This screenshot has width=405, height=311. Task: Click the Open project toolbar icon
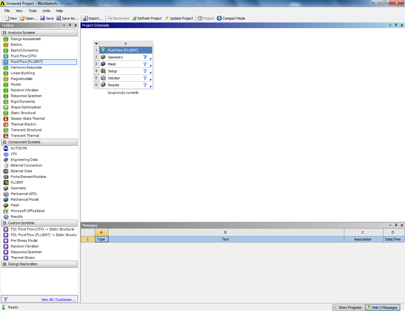(x=22, y=18)
